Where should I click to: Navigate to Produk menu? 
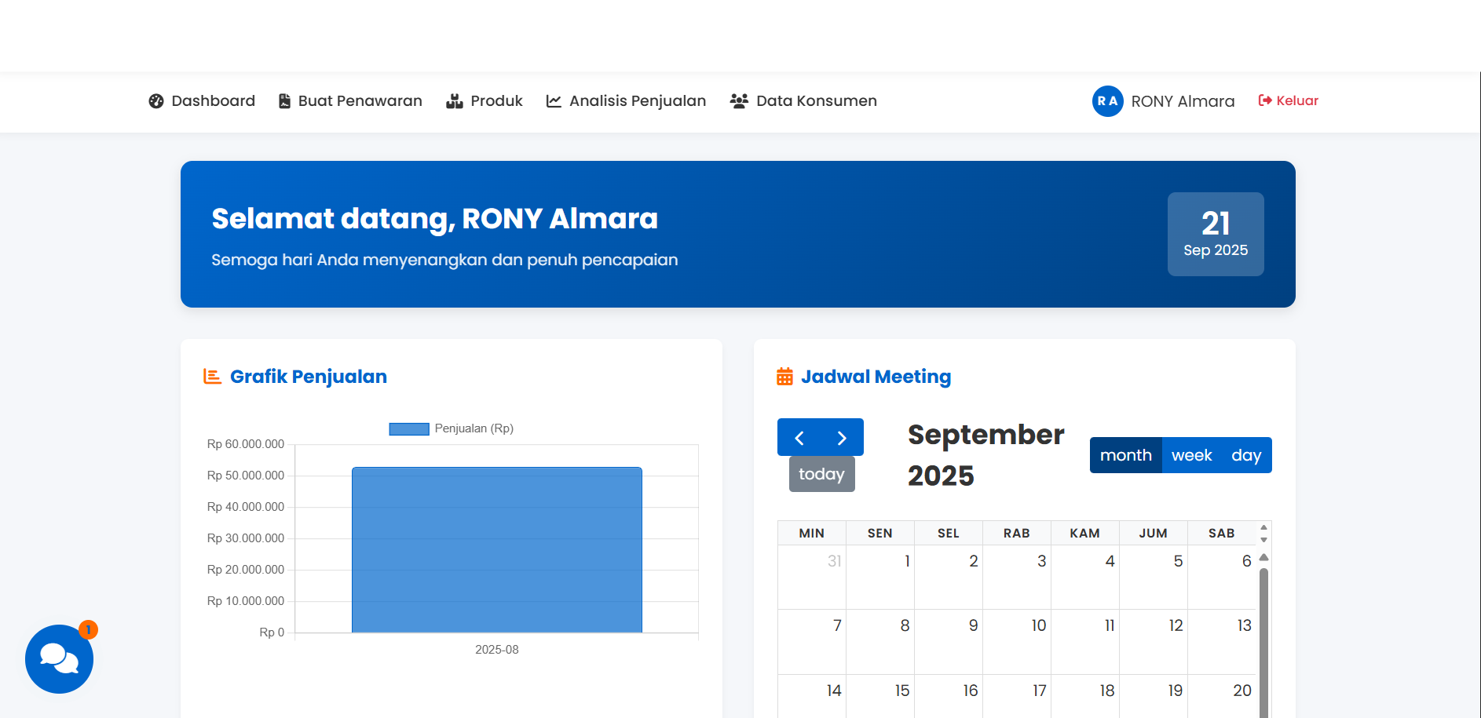485,100
